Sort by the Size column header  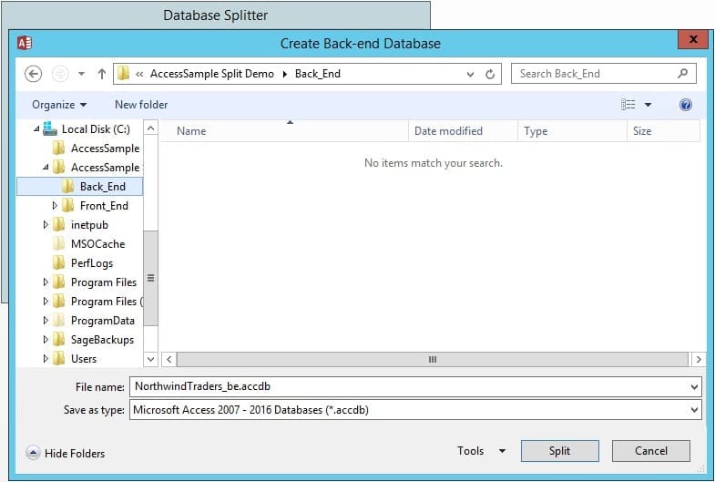click(x=664, y=131)
